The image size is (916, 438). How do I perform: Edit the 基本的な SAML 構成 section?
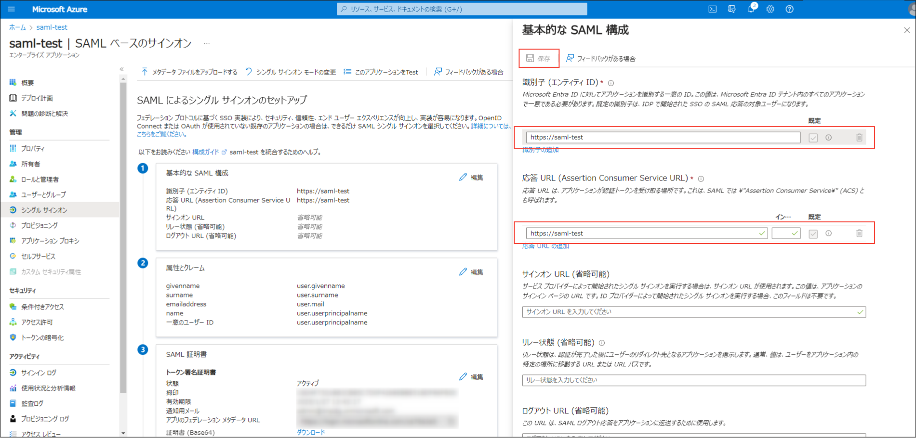pyautogui.click(x=471, y=178)
